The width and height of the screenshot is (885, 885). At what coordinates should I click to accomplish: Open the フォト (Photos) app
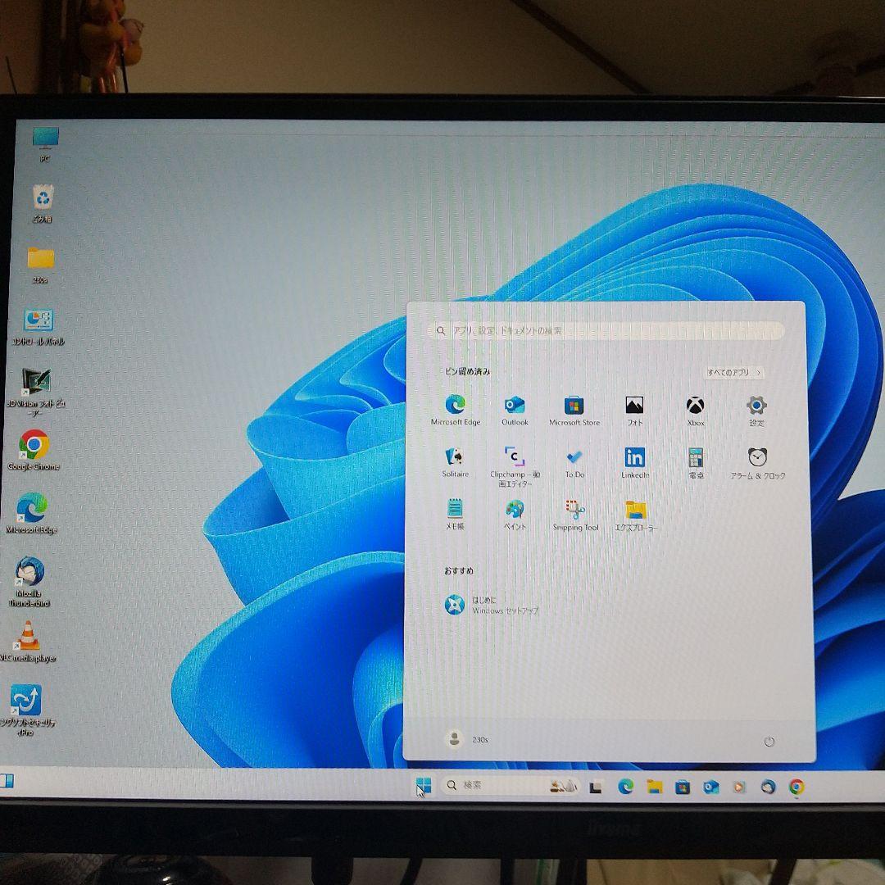(634, 403)
